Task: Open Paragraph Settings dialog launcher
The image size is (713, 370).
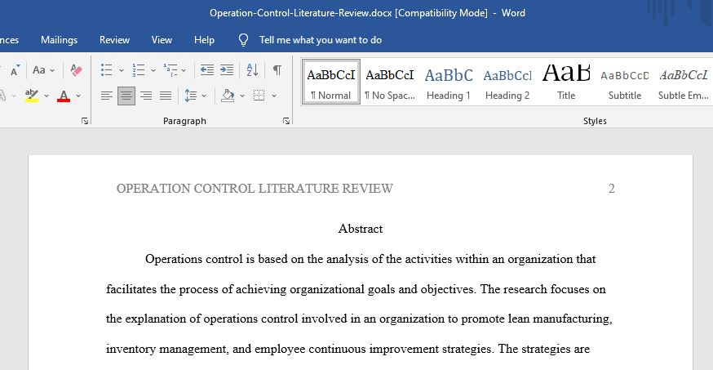Action: (286, 121)
